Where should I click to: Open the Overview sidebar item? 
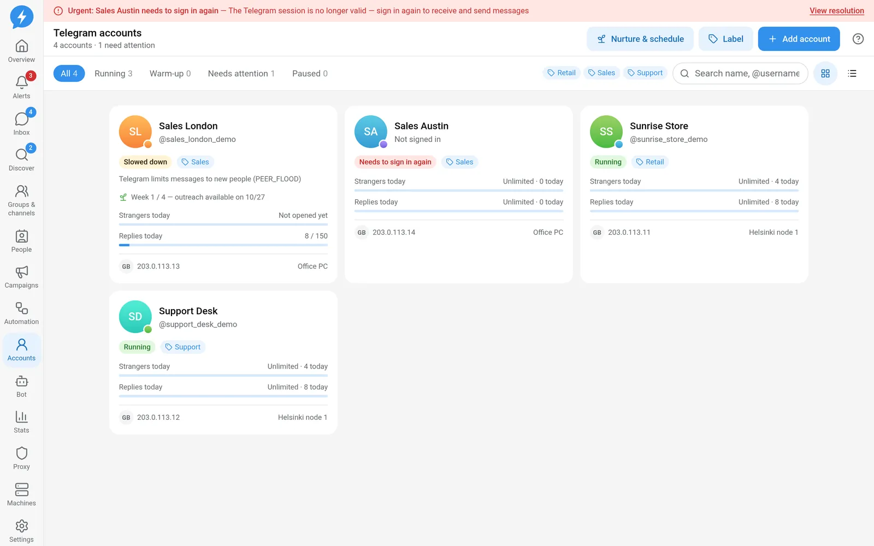21,52
